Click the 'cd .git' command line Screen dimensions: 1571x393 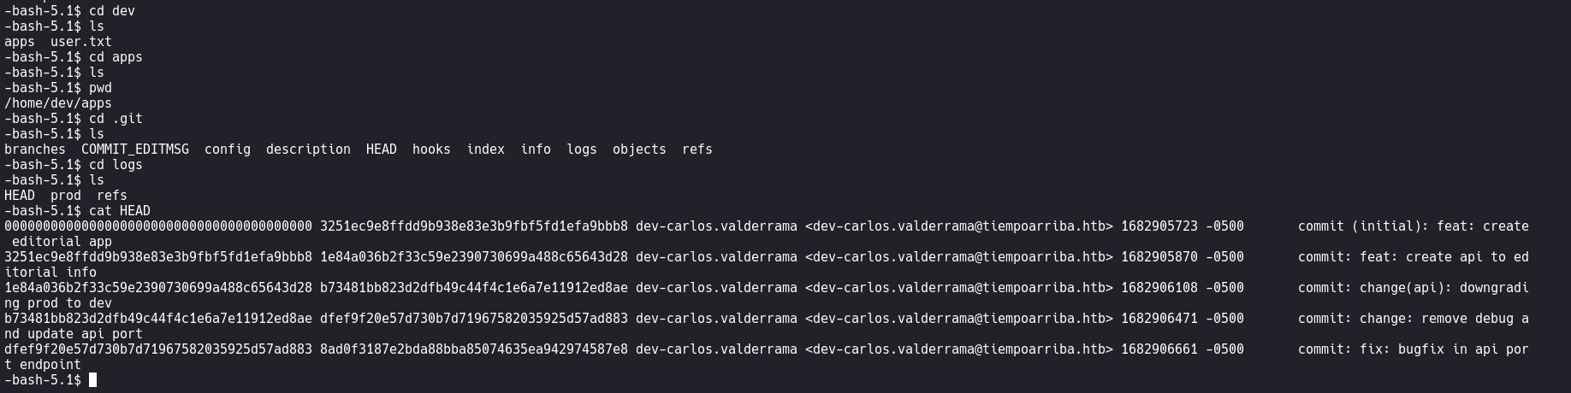pyautogui.click(x=116, y=119)
